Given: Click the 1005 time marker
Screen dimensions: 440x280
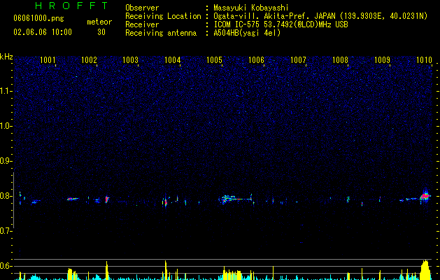Looking at the screenshot, I should [x=214, y=59].
